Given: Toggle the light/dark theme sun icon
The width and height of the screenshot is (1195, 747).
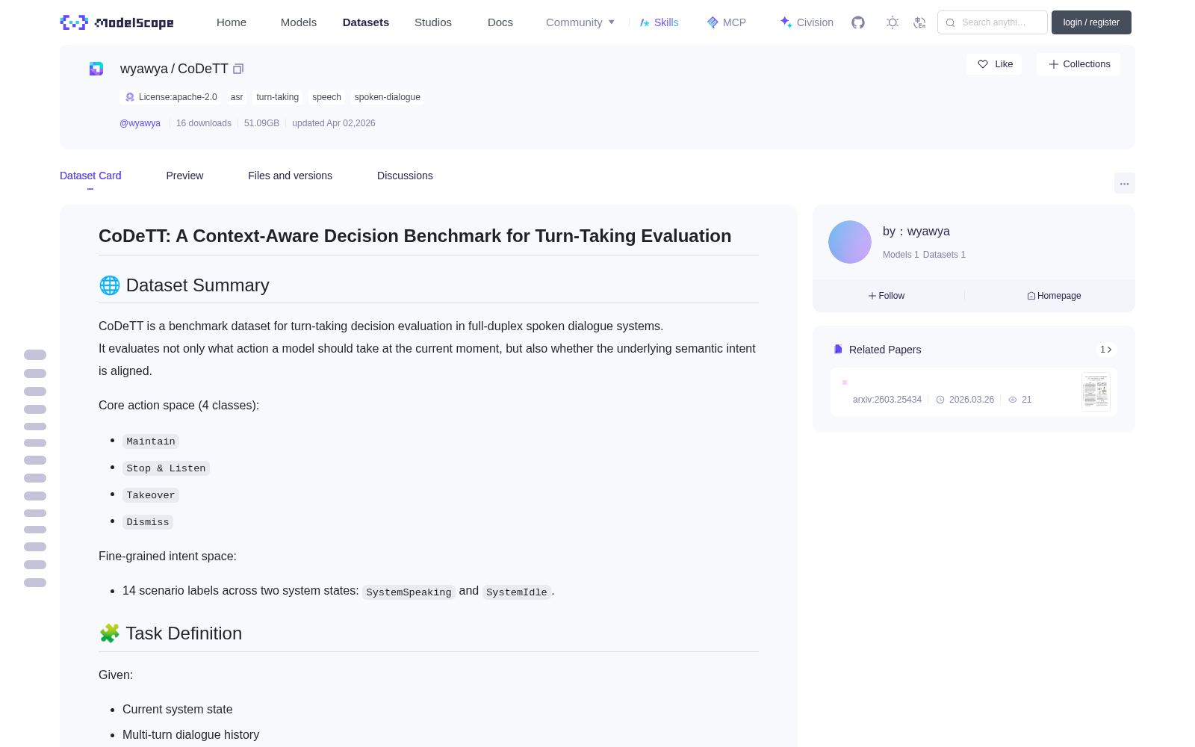Looking at the screenshot, I should click(x=893, y=22).
